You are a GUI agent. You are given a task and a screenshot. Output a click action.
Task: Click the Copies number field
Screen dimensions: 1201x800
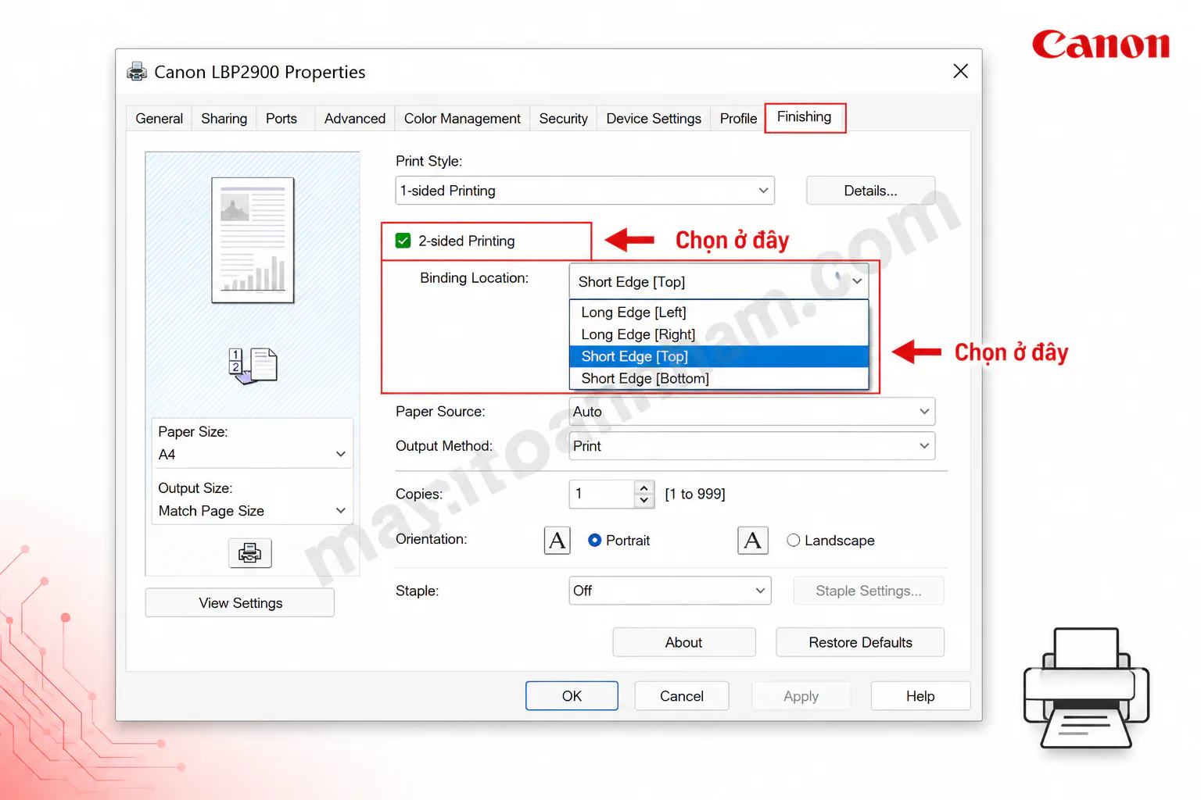(601, 494)
